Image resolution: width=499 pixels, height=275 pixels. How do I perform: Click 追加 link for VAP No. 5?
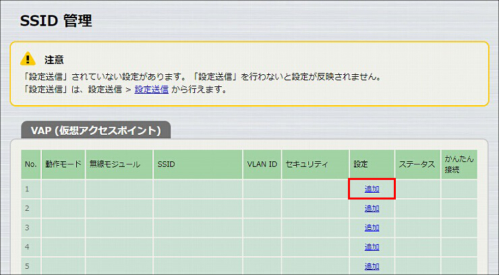point(372,266)
